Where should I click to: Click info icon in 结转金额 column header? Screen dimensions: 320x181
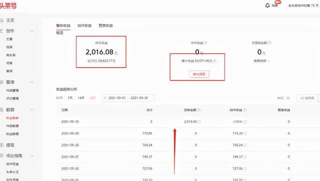click(199, 110)
